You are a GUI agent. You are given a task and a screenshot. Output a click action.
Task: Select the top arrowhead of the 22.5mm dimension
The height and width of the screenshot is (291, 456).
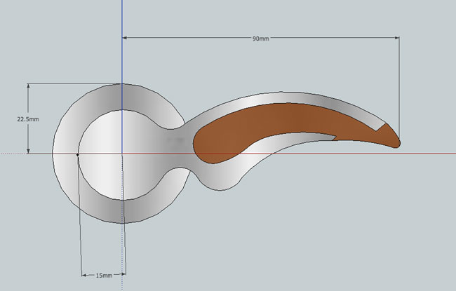tap(28, 87)
